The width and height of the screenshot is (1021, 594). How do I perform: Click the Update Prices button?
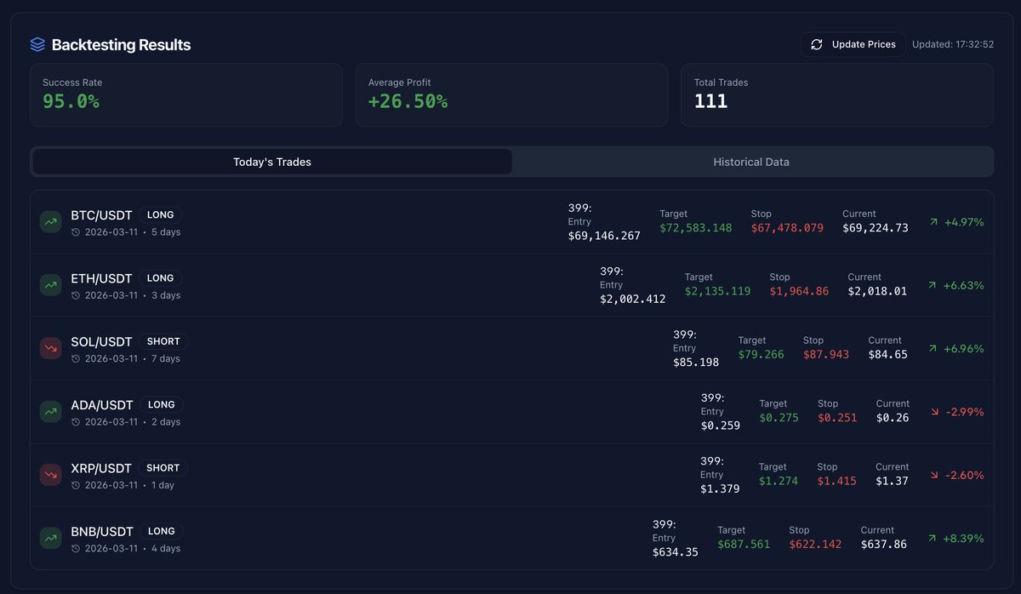coord(853,44)
